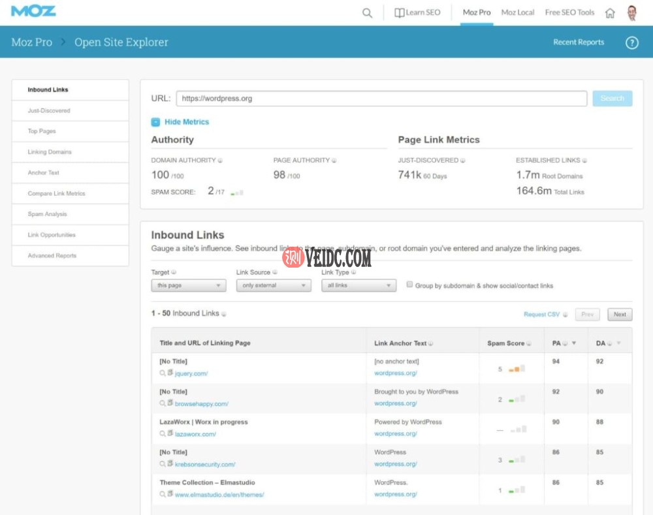Select Linking Domains in the sidebar
The image size is (653, 515).
(50, 152)
